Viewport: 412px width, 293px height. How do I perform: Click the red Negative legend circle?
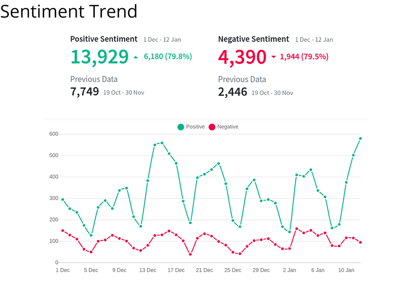212,127
